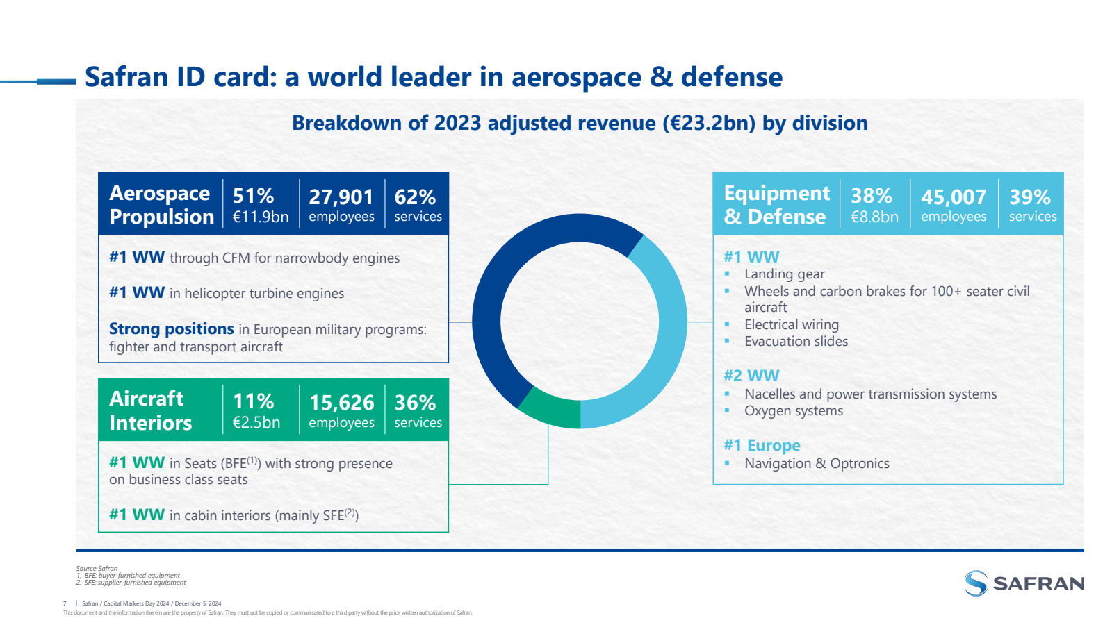
Task: Click the '#1 WW' heading under Equipment & Defense
Action: (x=751, y=257)
